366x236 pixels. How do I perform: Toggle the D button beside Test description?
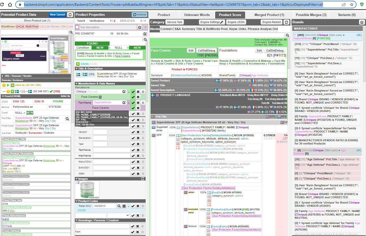145,27
